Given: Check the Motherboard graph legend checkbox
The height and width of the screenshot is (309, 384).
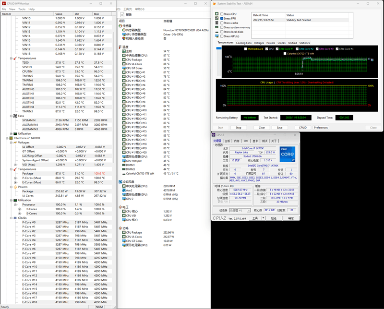Looking at the screenshot, I should point(246,49).
